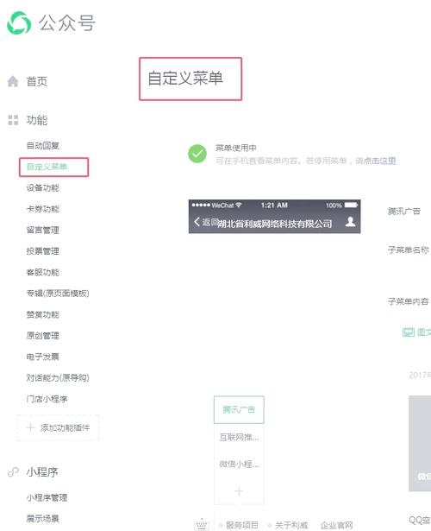The image size is (431, 531).
Task: Open 展示场景 in the sidebar
Action: tap(43, 518)
